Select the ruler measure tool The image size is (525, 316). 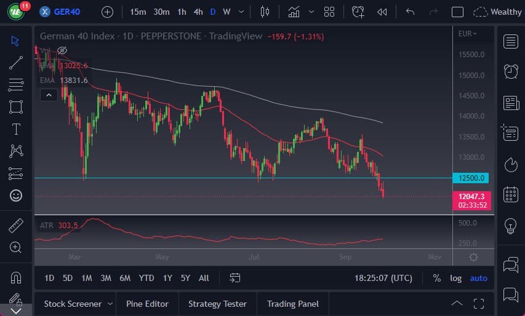(16, 226)
